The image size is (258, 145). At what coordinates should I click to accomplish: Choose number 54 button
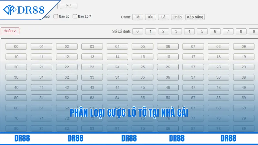pyautogui.click(x=117, y=98)
